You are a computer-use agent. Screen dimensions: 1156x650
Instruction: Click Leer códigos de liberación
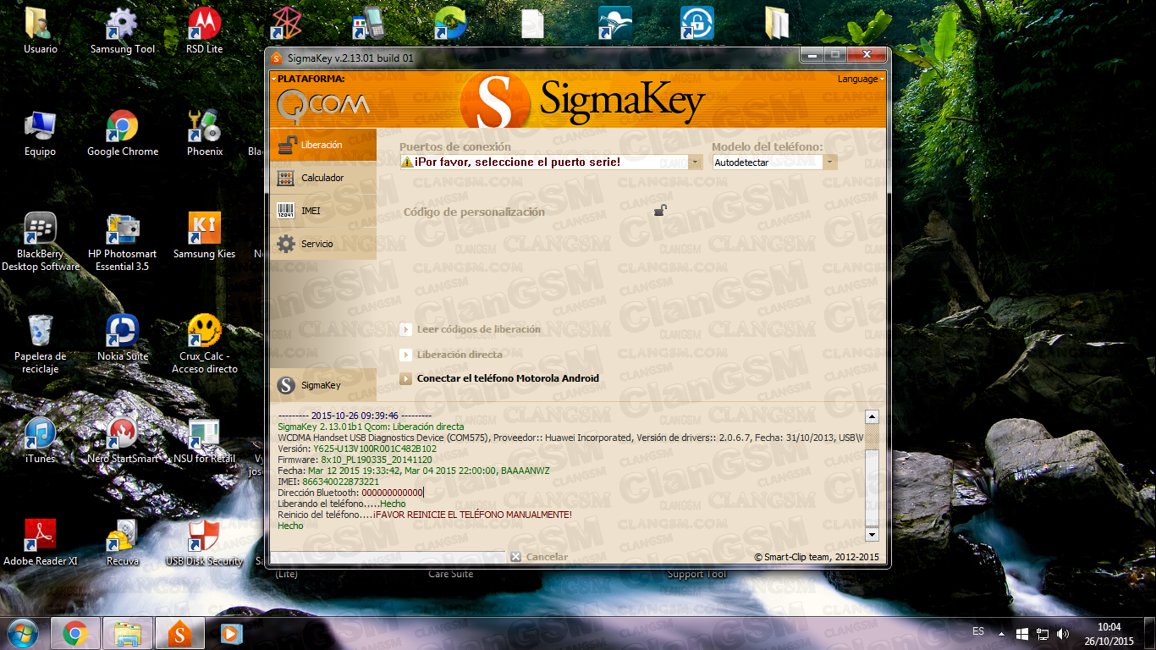(470, 329)
